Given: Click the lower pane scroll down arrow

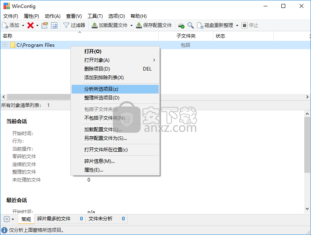Looking at the screenshot, I should point(307,209).
